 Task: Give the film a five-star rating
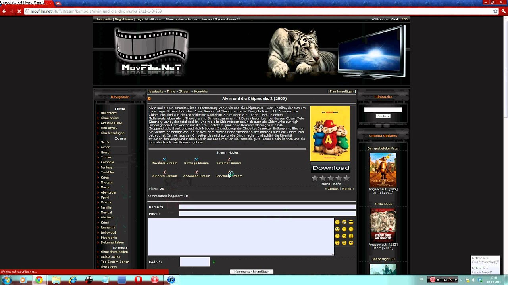click(346, 179)
